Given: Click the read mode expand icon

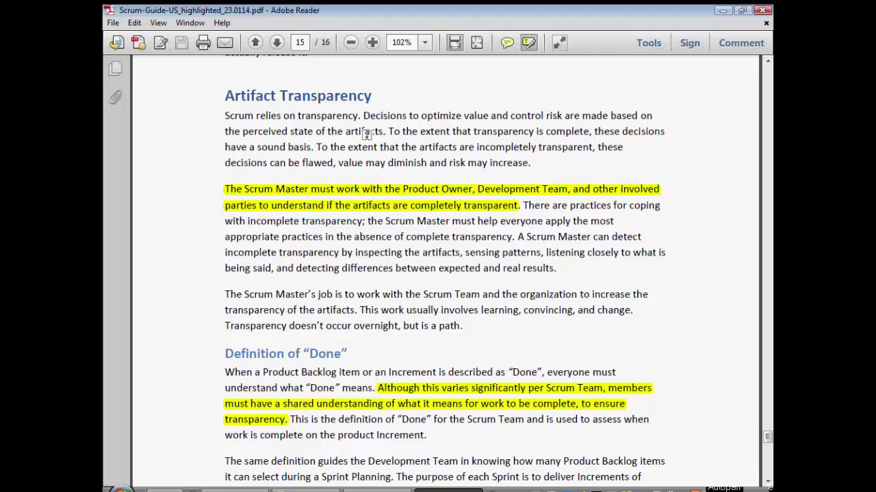Looking at the screenshot, I should click(560, 42).
